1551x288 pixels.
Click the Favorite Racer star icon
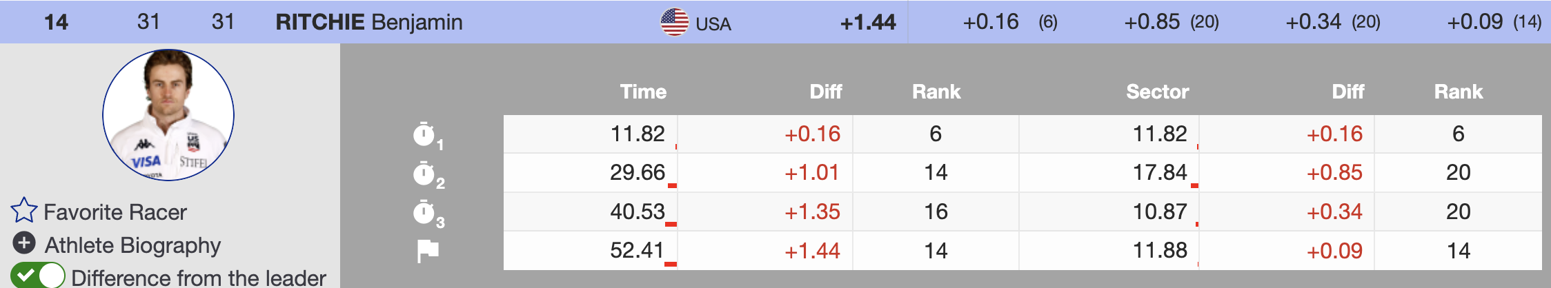coord(23,210)
